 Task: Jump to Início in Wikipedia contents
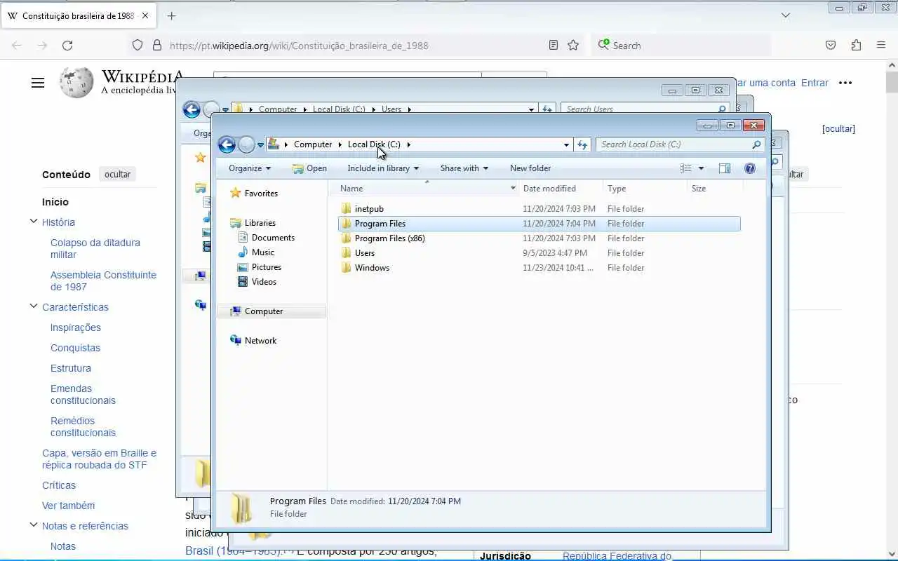tap(55, 202)
